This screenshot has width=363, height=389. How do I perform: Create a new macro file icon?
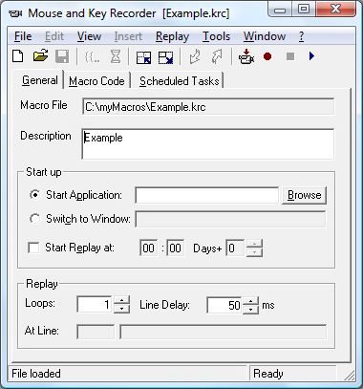[18, 56]
